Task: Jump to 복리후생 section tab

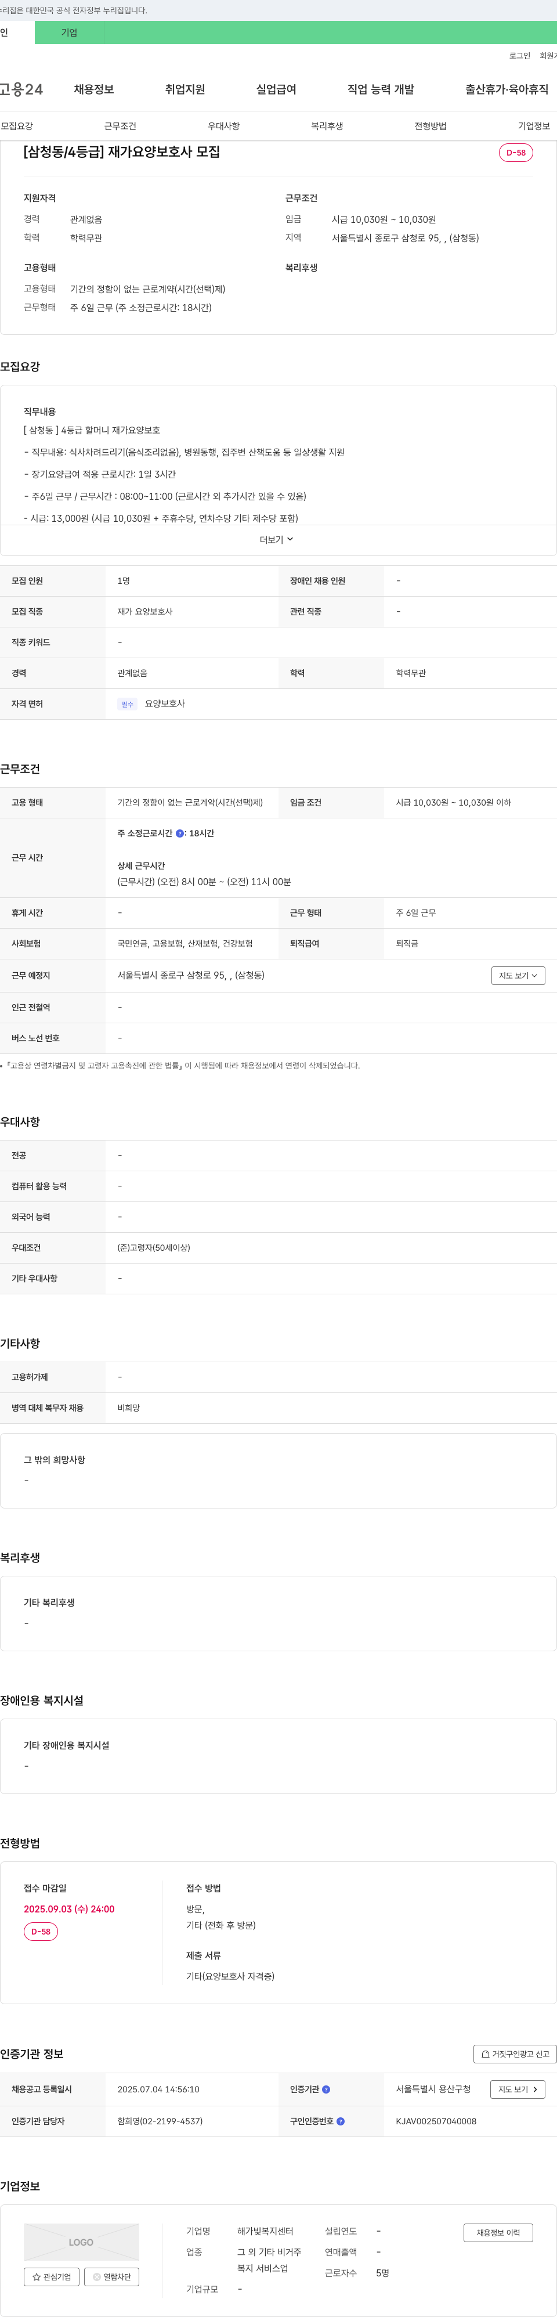Action: 327,126
